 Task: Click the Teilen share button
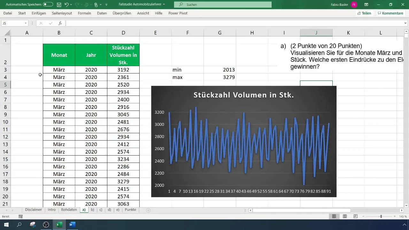(364, 13)
